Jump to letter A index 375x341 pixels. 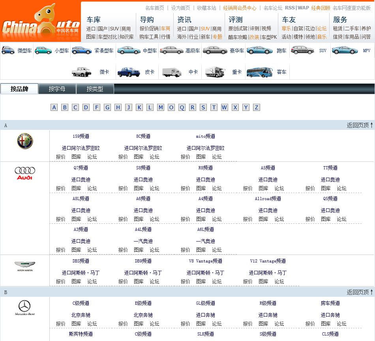point(54,107)
